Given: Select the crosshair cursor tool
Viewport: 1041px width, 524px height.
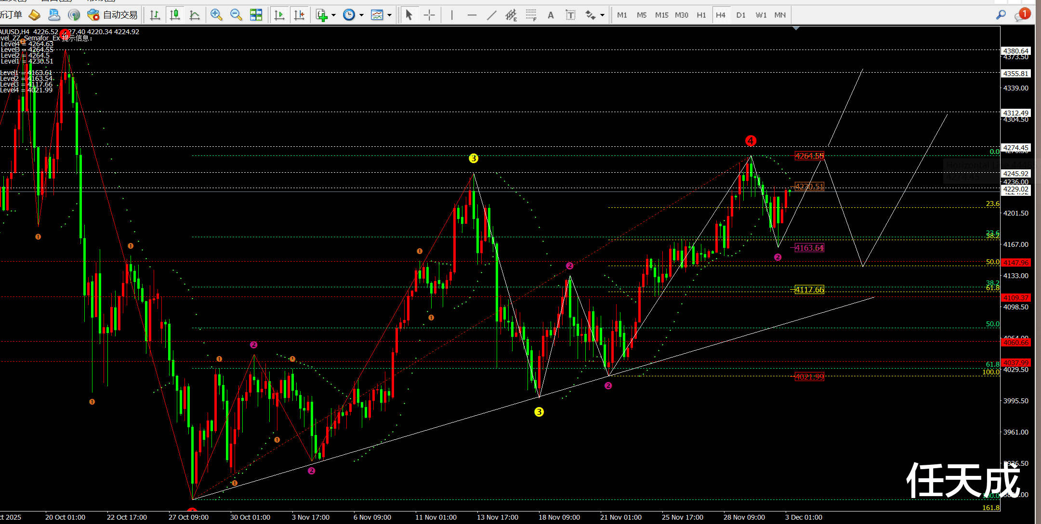Looking at the screenshot, I should (x=429, y=15).
